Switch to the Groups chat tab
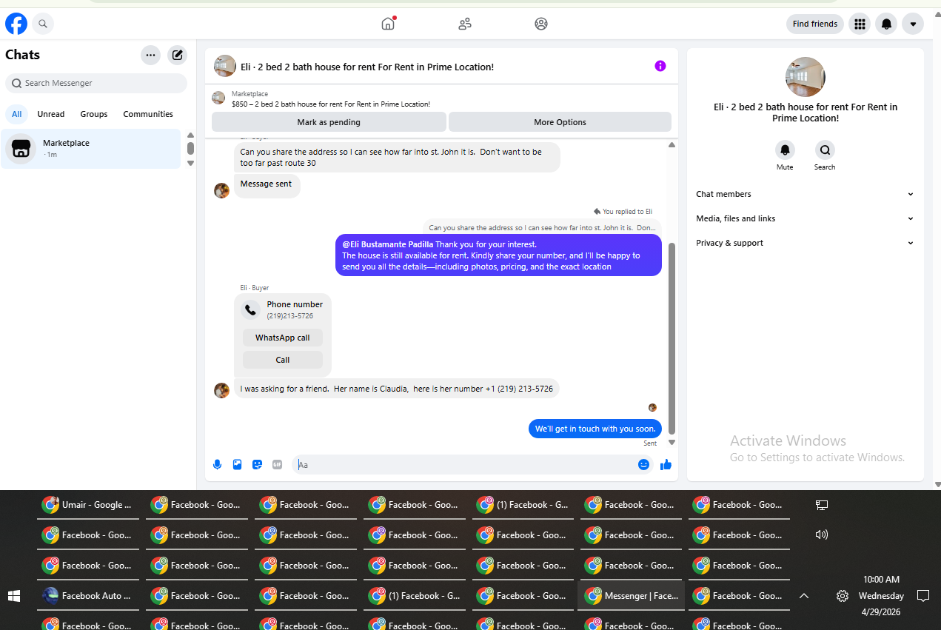The width and height of the screenshot is (941, 630). click(x=94, y=114)
